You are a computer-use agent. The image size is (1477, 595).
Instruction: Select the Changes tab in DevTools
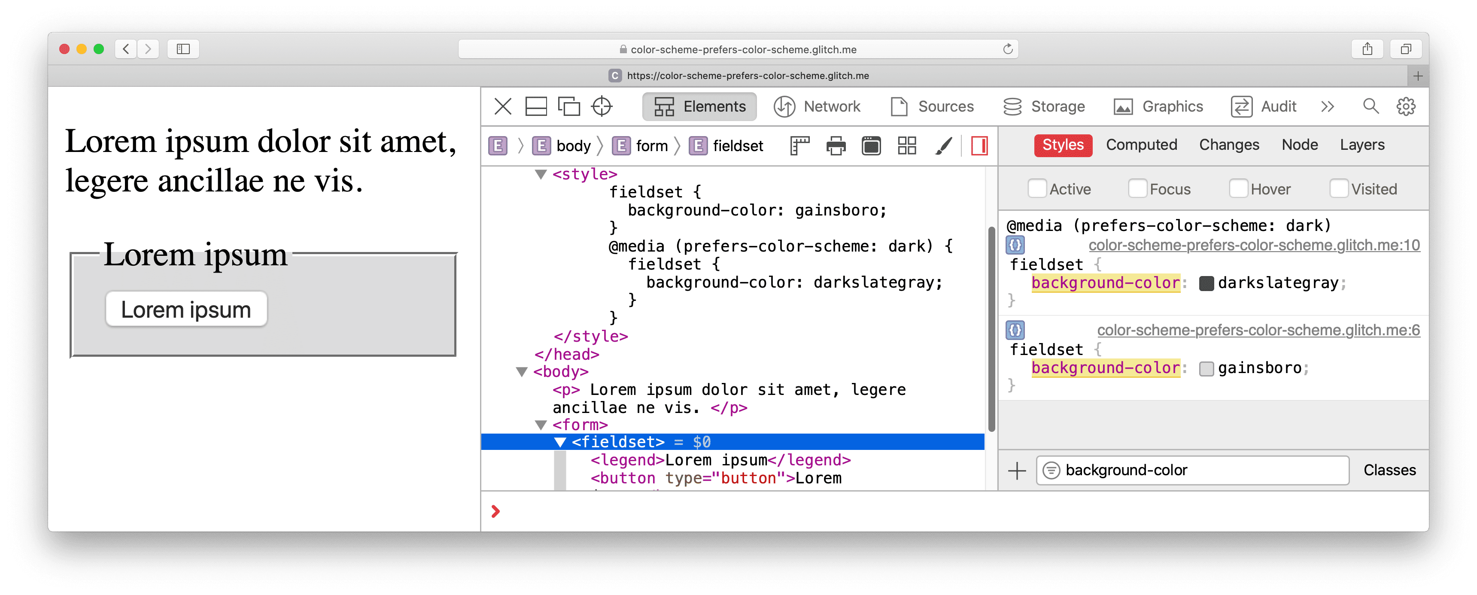pyautogui.click(x=1229, y=145)
